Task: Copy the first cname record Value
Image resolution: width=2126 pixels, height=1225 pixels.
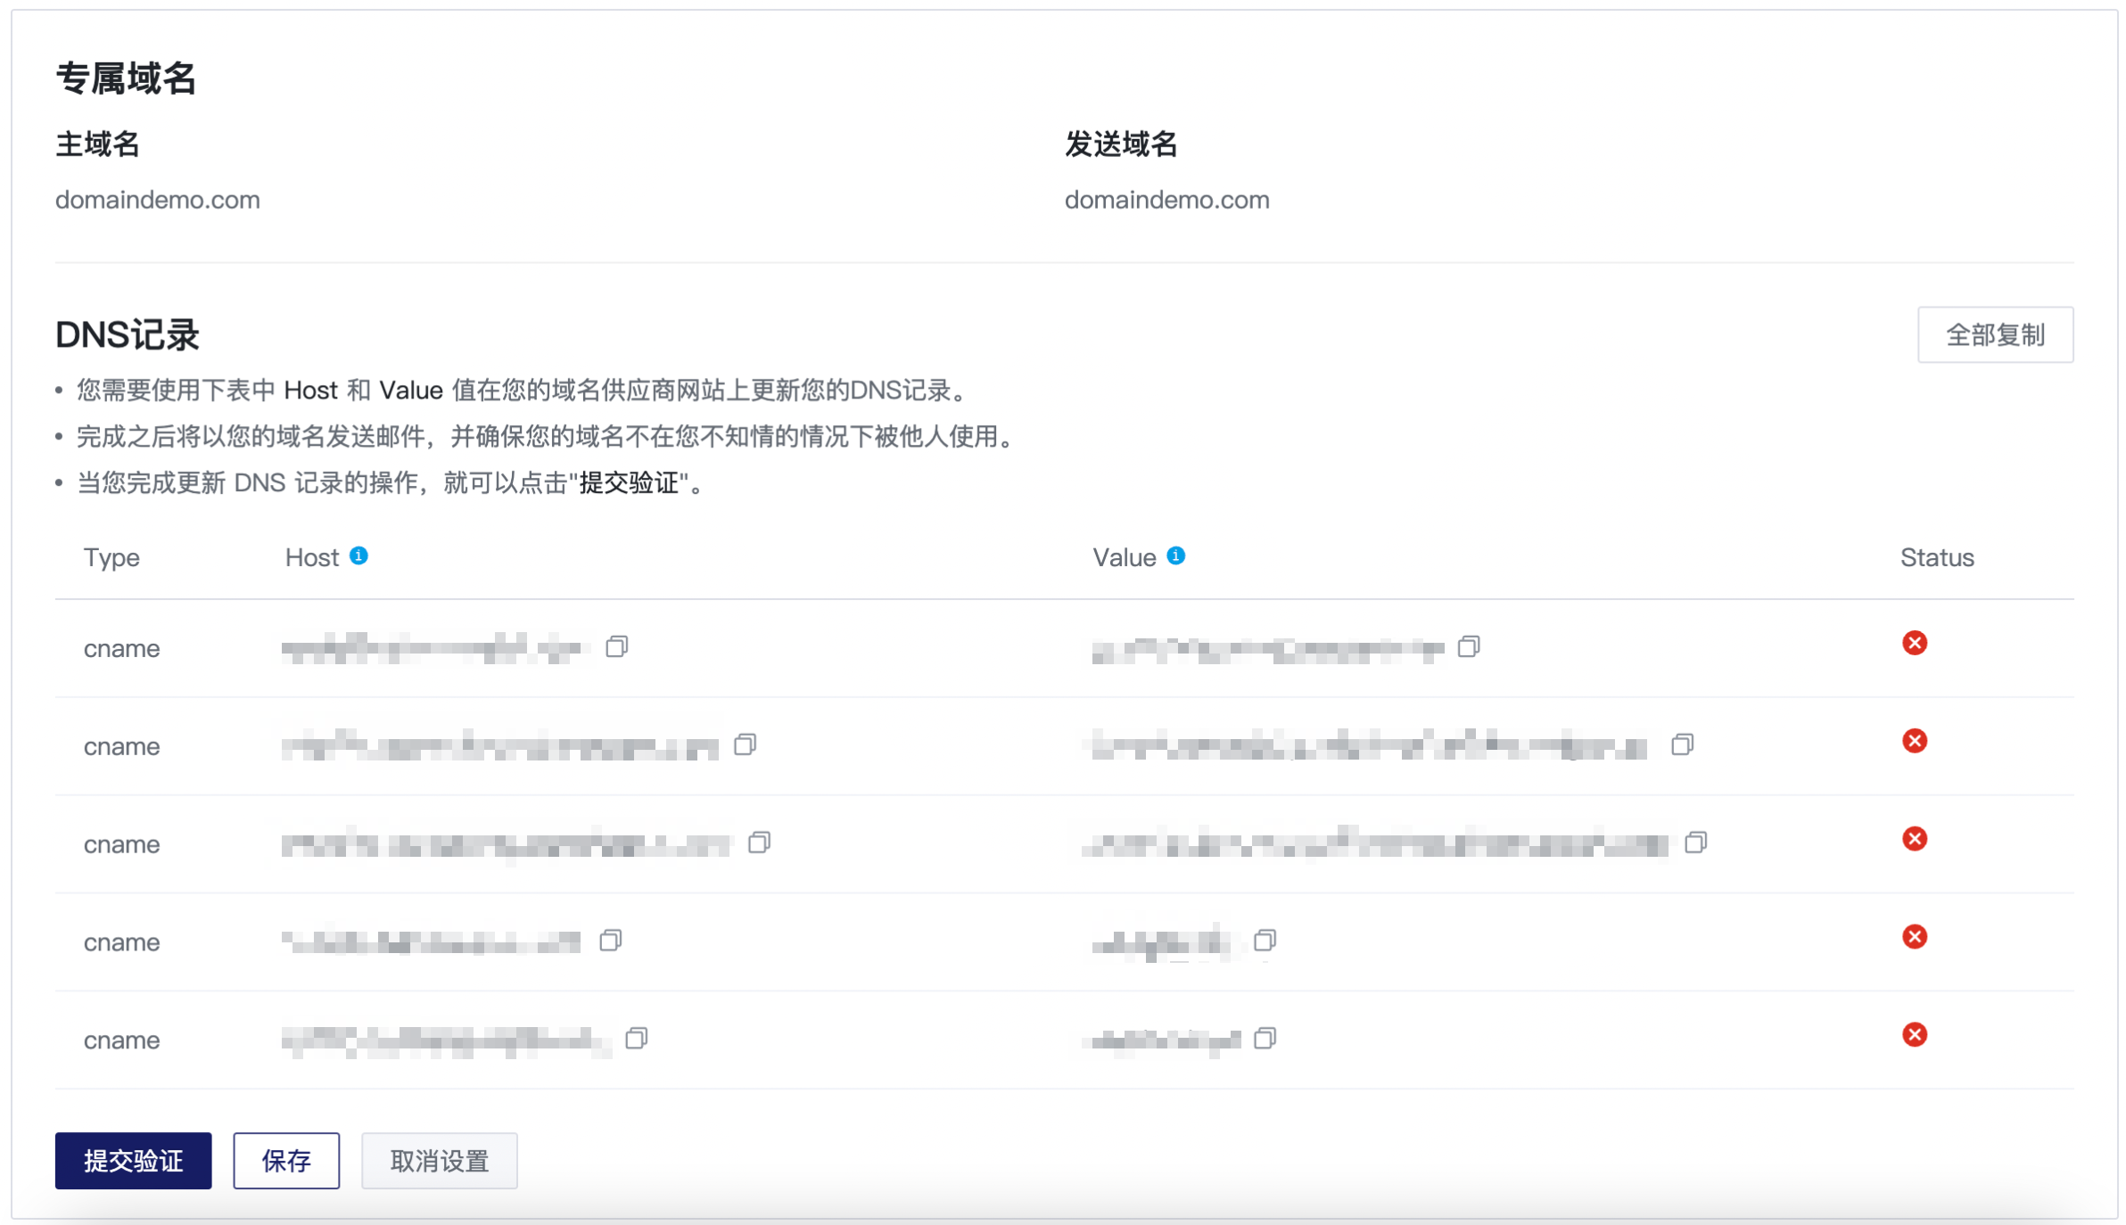Action: [x=1469, y=646]
